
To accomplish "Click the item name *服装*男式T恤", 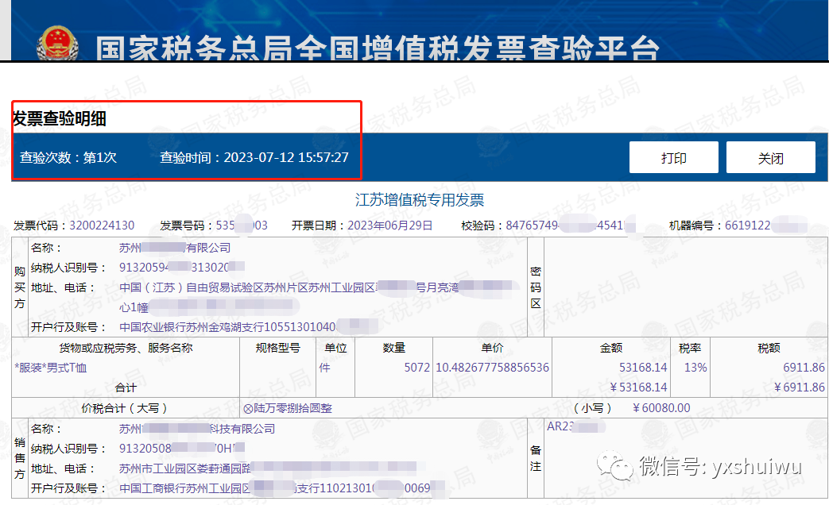I will [51, 368].
